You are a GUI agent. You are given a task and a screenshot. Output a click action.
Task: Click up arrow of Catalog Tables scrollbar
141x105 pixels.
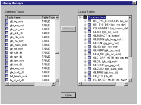pyautogui.click(x=130, y=17)
